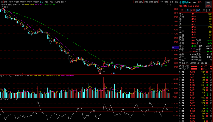Open the 叠加 overlay menu
Viewport: 213px width, 122px height.
tap(141, 1)
